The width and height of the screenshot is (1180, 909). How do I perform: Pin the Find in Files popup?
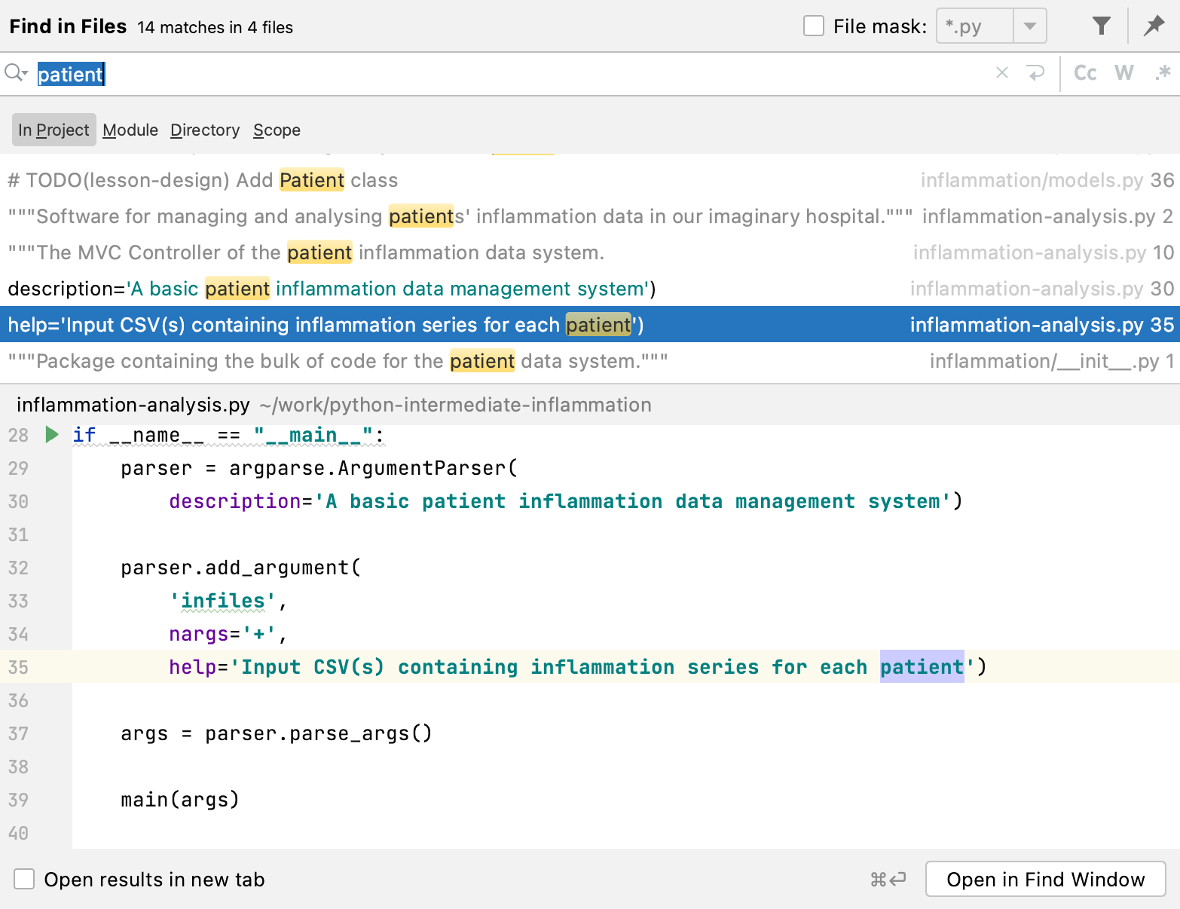[1154, 25]
